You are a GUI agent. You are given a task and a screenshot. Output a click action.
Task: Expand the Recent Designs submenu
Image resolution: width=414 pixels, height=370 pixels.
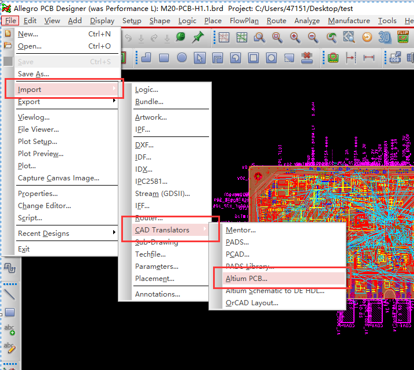pyautogui.click(x=66, y=234)
